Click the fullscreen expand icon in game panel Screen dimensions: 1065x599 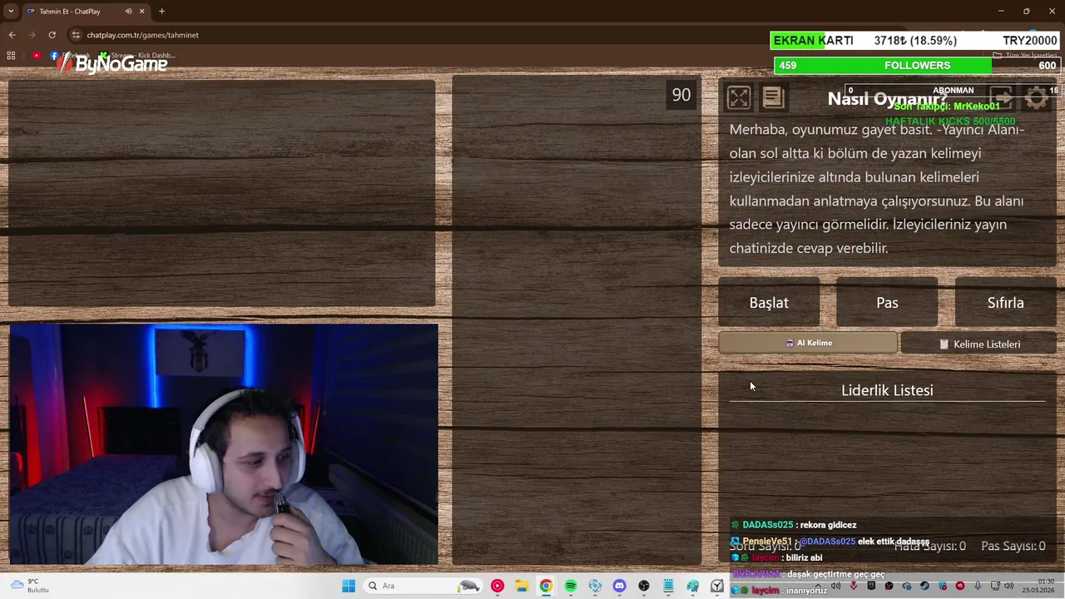pyautogui.click(x=739, y=98)
